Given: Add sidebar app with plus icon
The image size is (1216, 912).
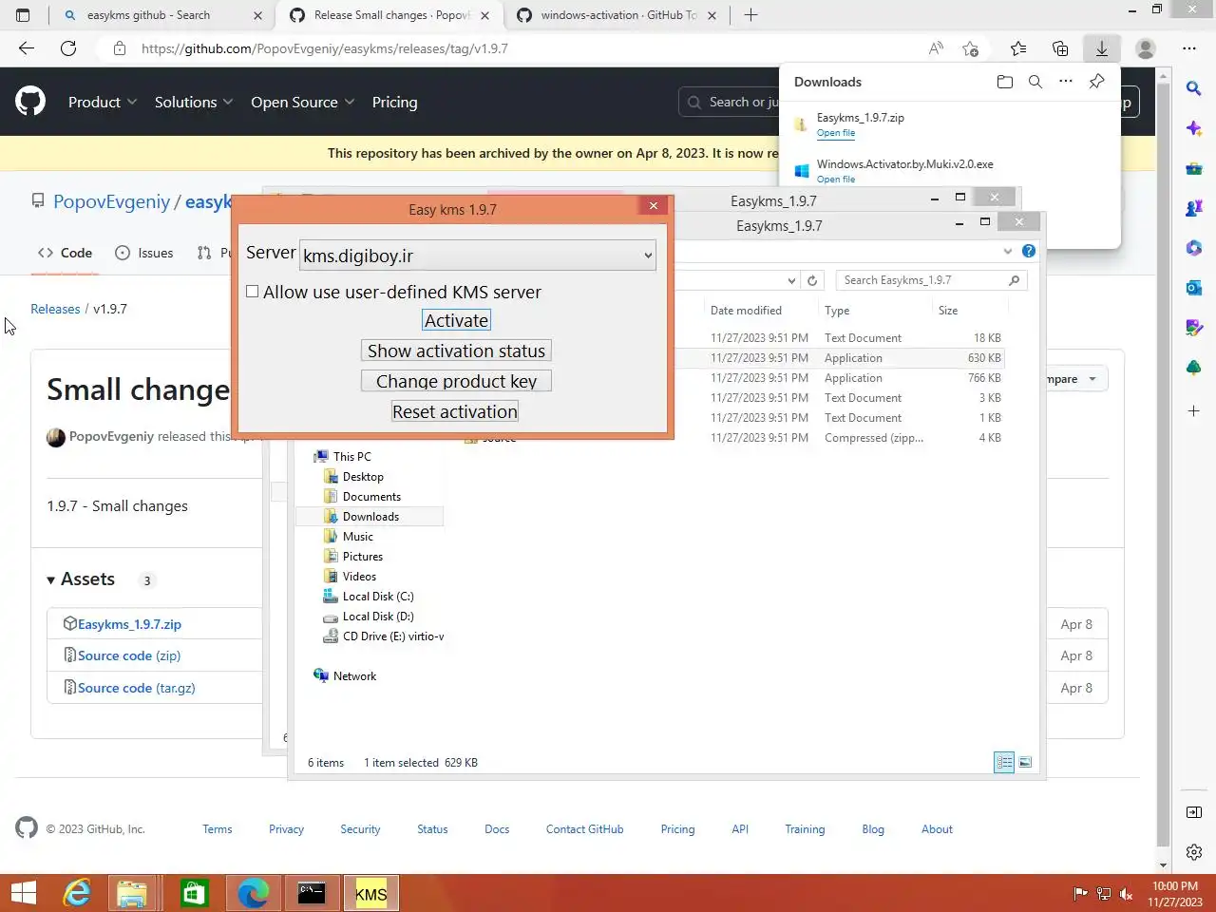Looking at the screenshot, I should pos(1194,410).
